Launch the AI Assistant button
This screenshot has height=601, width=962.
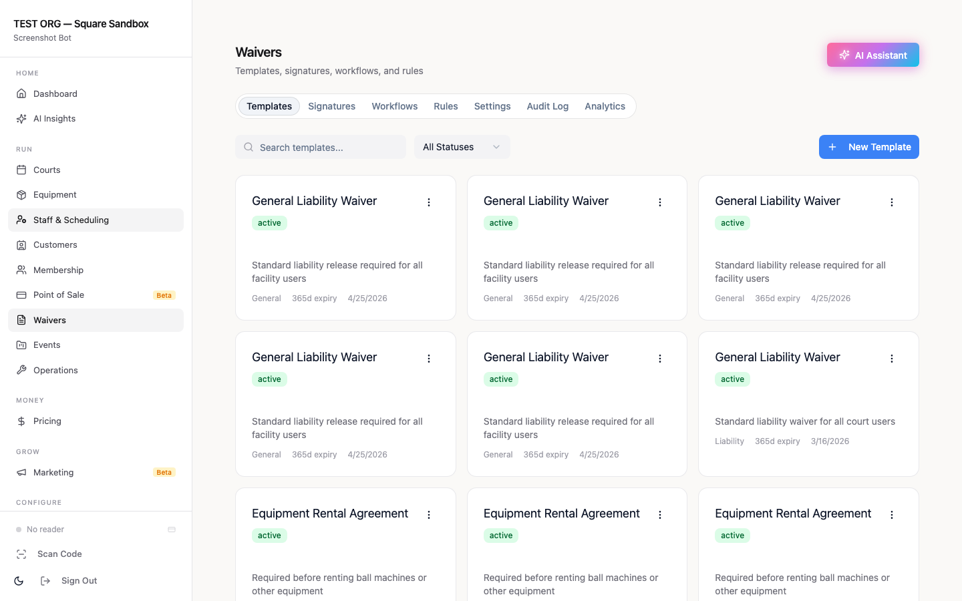click(x=873, y=55)
